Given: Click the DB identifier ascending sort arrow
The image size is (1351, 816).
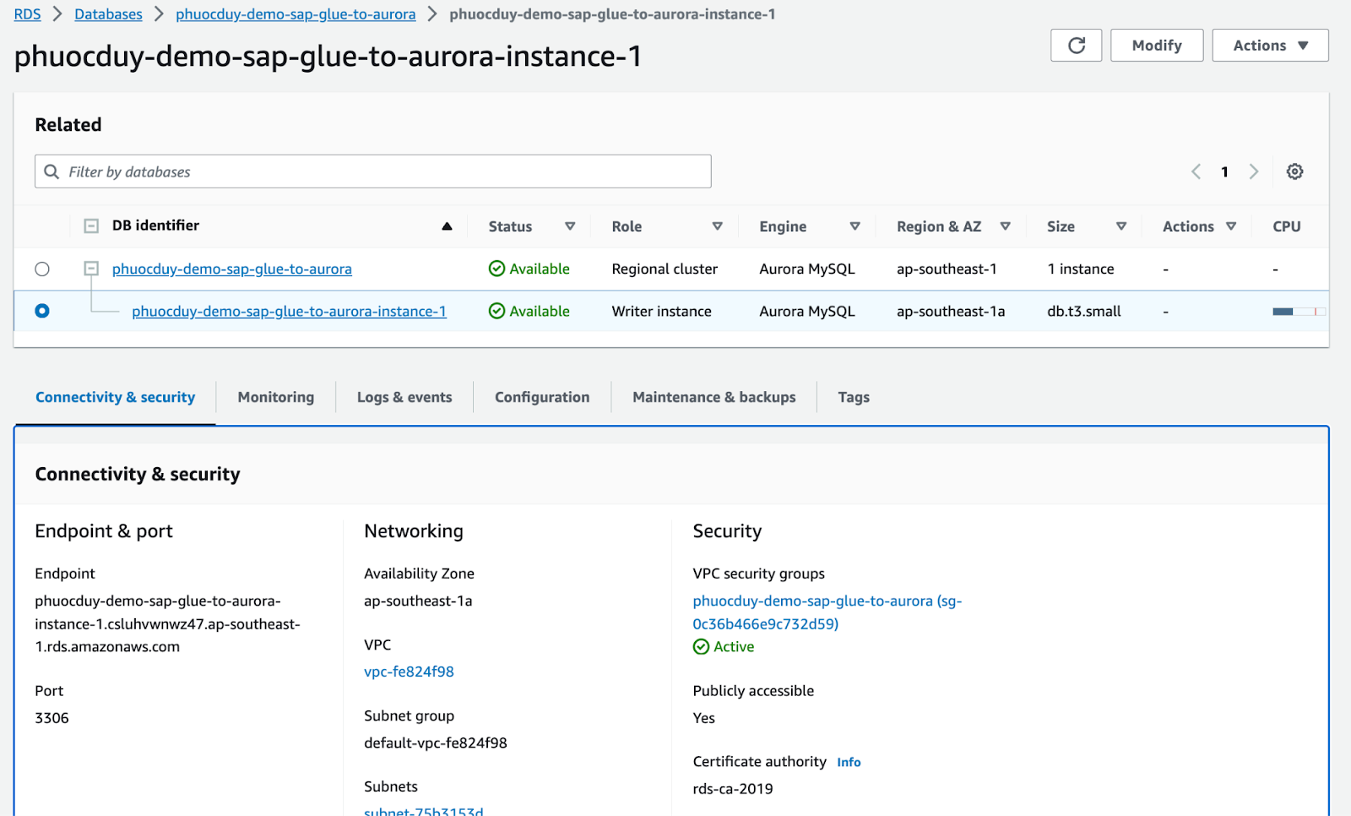Looking at the screenshot, I should tap(447, 226).
